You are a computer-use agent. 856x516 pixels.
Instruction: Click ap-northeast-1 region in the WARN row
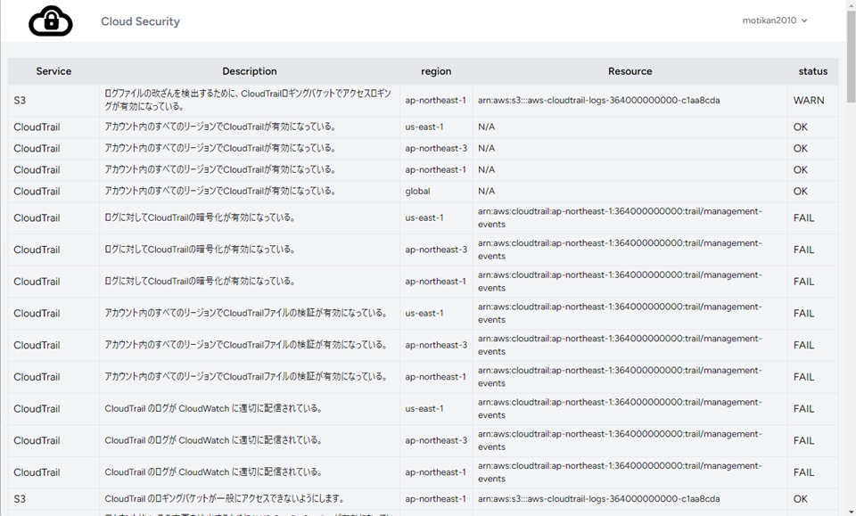[436, 101]
